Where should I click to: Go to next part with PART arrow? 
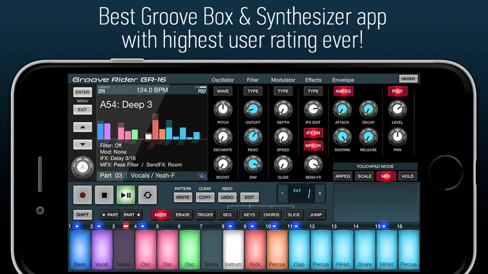132,215
